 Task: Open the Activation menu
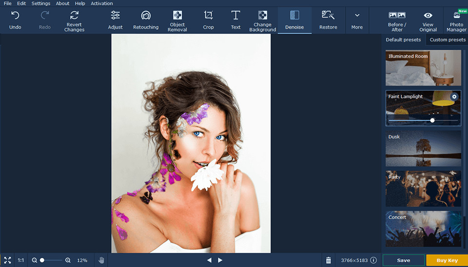pos(102,3)
